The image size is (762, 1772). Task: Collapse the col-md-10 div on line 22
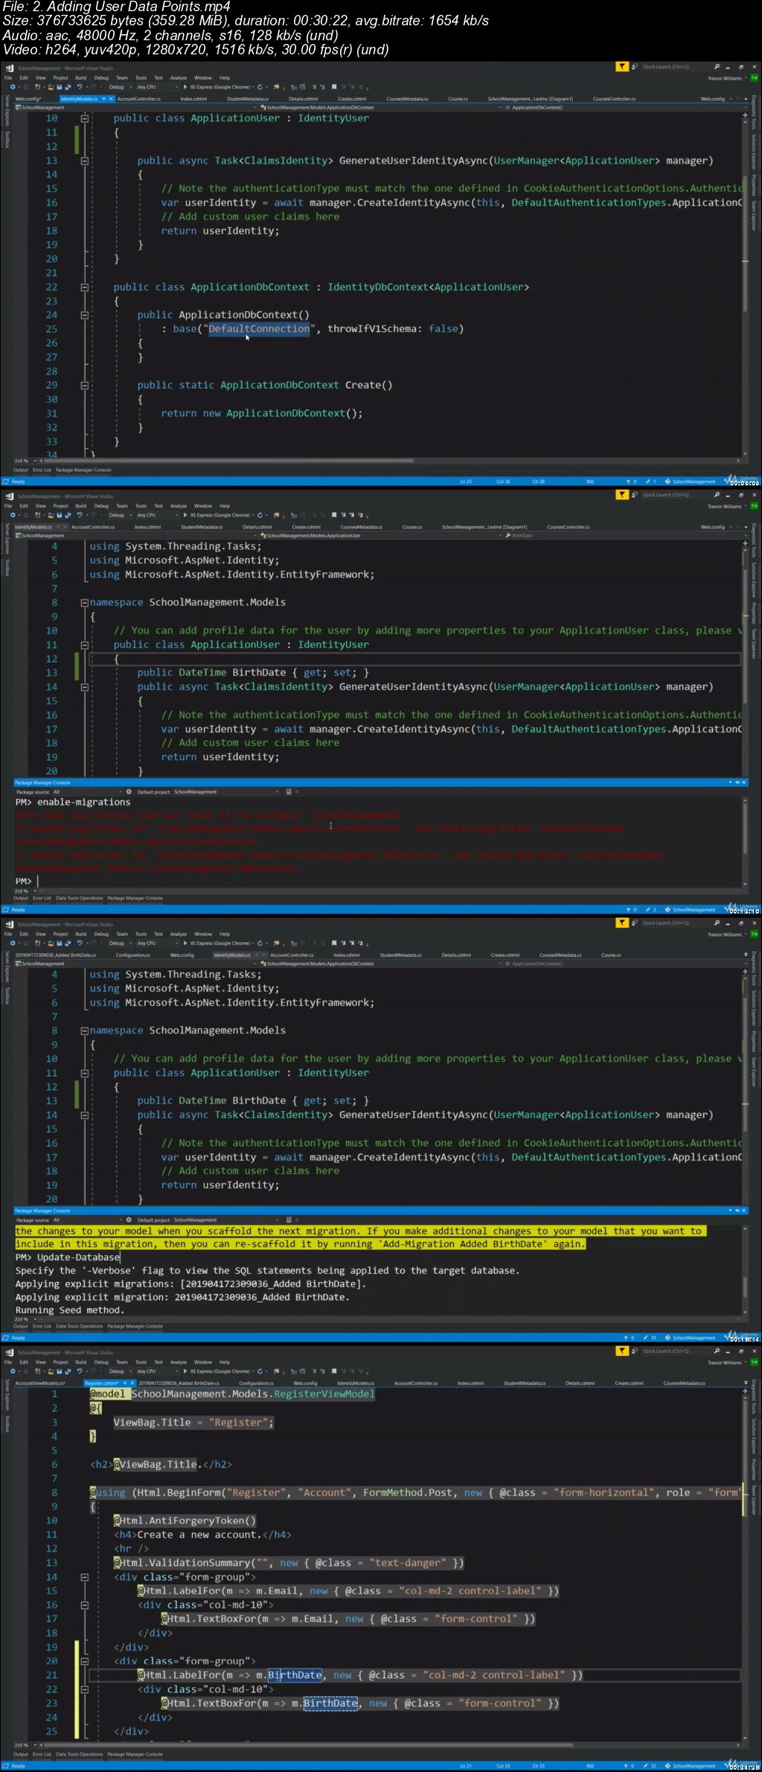click(84, 1689)
